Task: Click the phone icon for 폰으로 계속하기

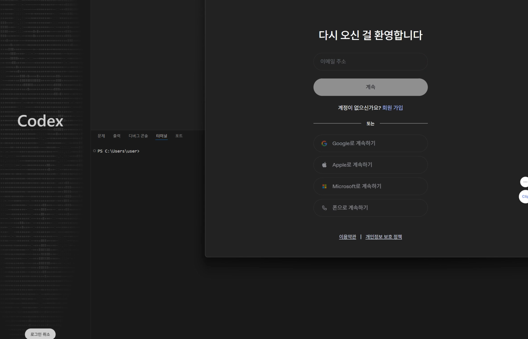Action: pos(324,208)
